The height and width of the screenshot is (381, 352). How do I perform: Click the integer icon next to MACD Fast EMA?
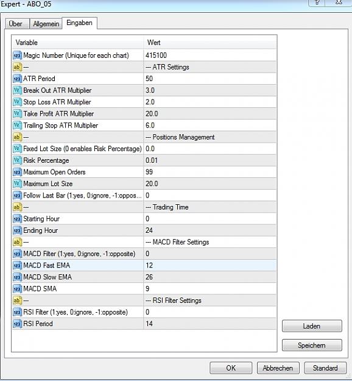click(x=17, y=266)
